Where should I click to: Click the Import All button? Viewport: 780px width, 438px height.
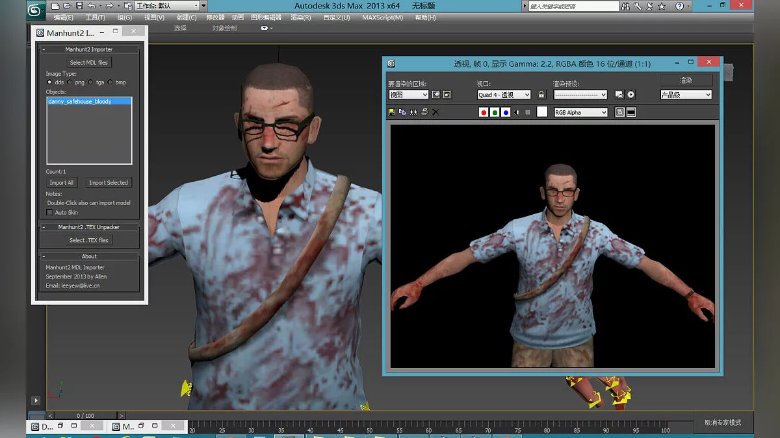tap(62, 182)
